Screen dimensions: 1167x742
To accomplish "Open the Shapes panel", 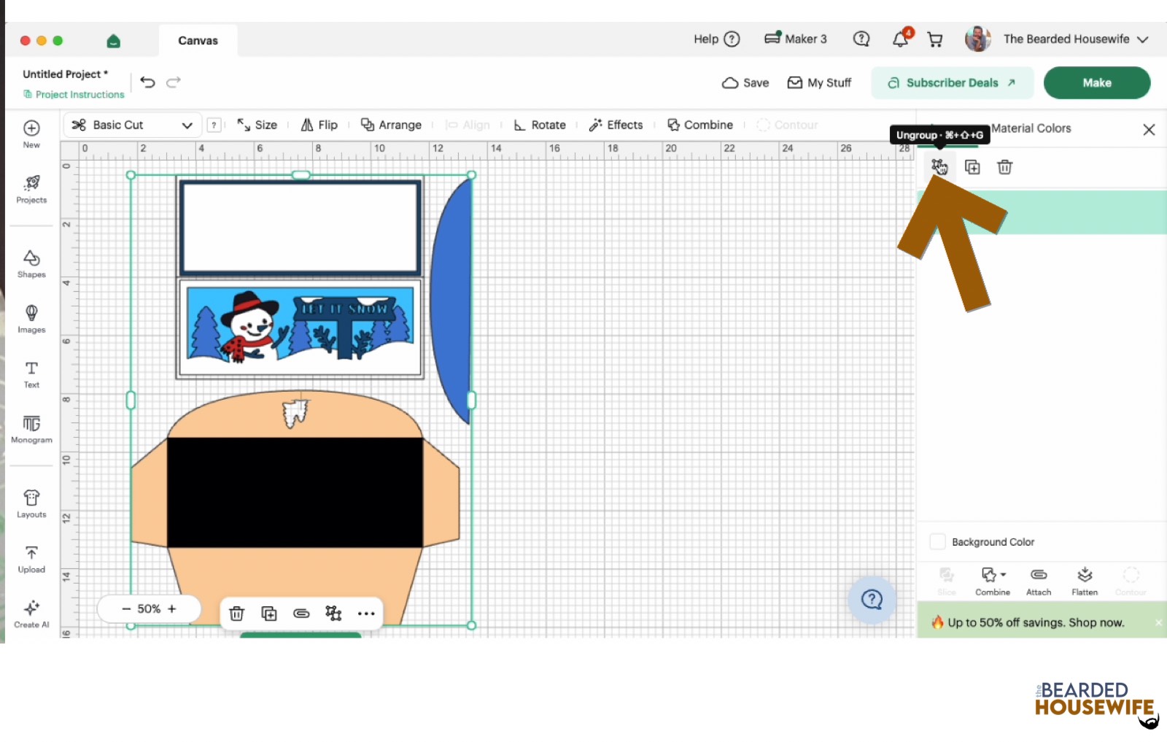I will tap(31, 264).
